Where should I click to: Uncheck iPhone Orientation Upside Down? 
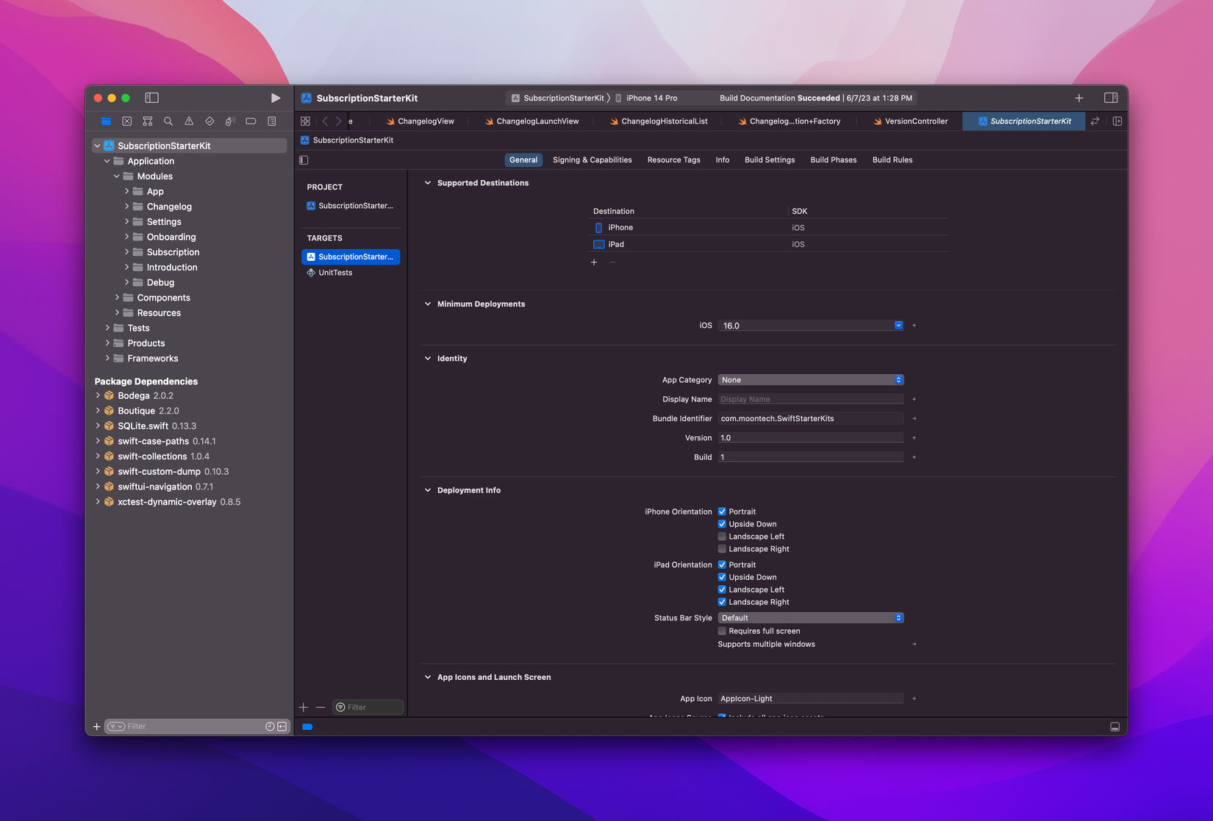coord(722,524)
